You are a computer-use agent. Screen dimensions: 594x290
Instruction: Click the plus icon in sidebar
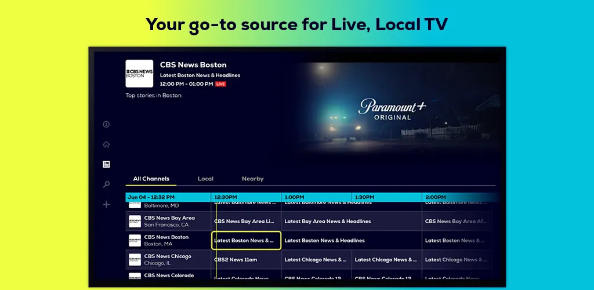107,204
